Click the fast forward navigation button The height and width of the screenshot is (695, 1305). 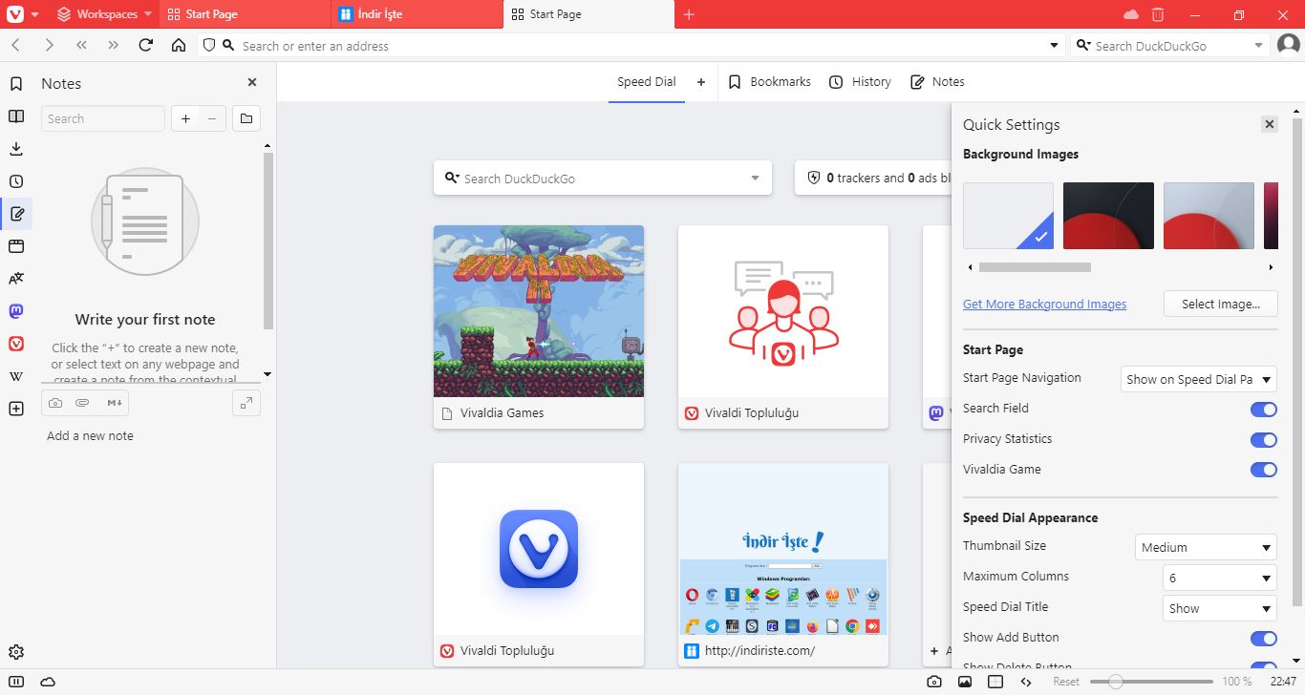(114, 45)
